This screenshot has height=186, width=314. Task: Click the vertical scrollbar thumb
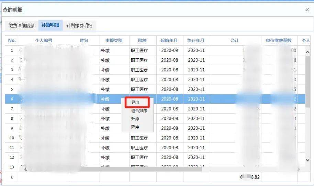click(307, 82)
